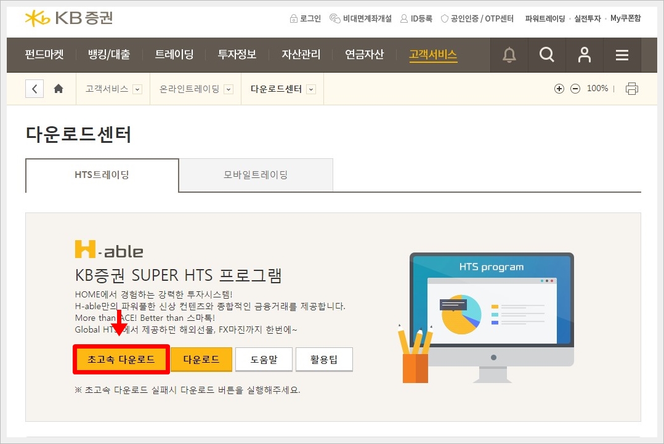This screenshot has width=664, height=444.
Task: Open the search magnifier icon
Action: pyautogui.click(x=547, y=55)
